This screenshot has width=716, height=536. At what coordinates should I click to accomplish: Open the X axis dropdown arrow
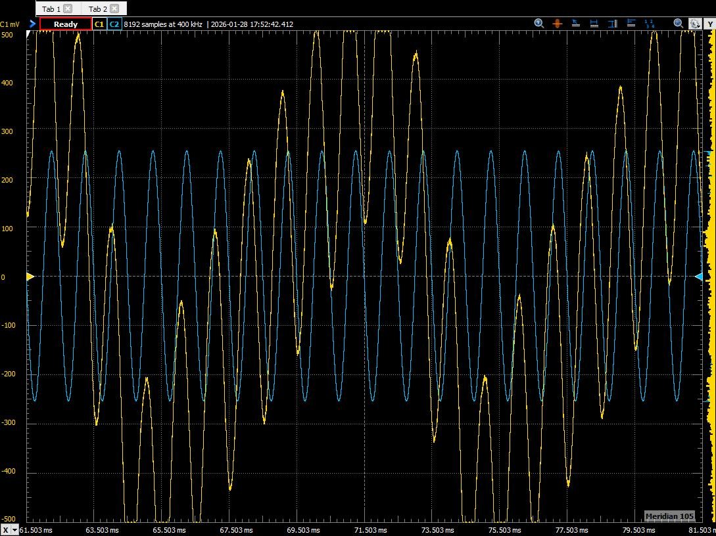[x=14, y=530]
